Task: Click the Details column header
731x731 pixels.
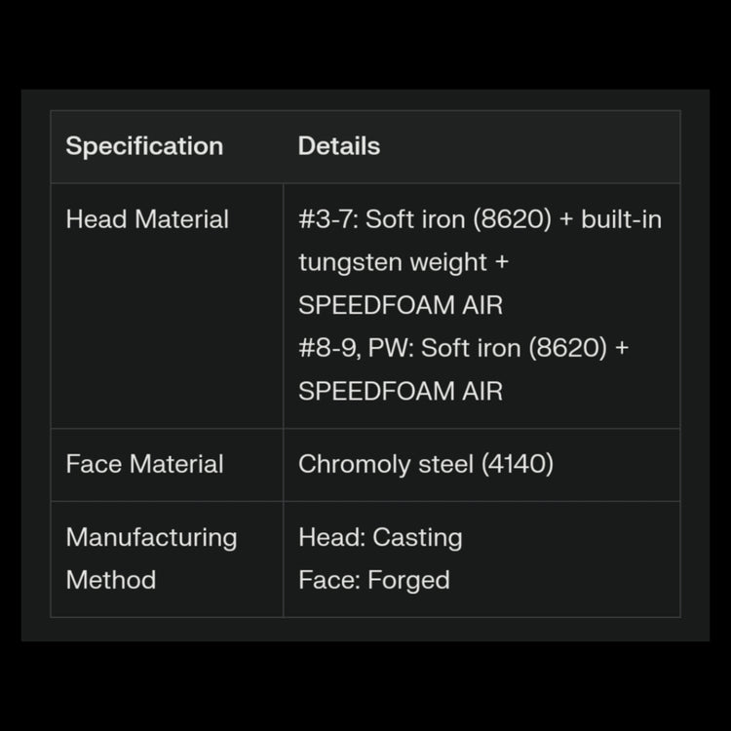Action: [338, 147]
